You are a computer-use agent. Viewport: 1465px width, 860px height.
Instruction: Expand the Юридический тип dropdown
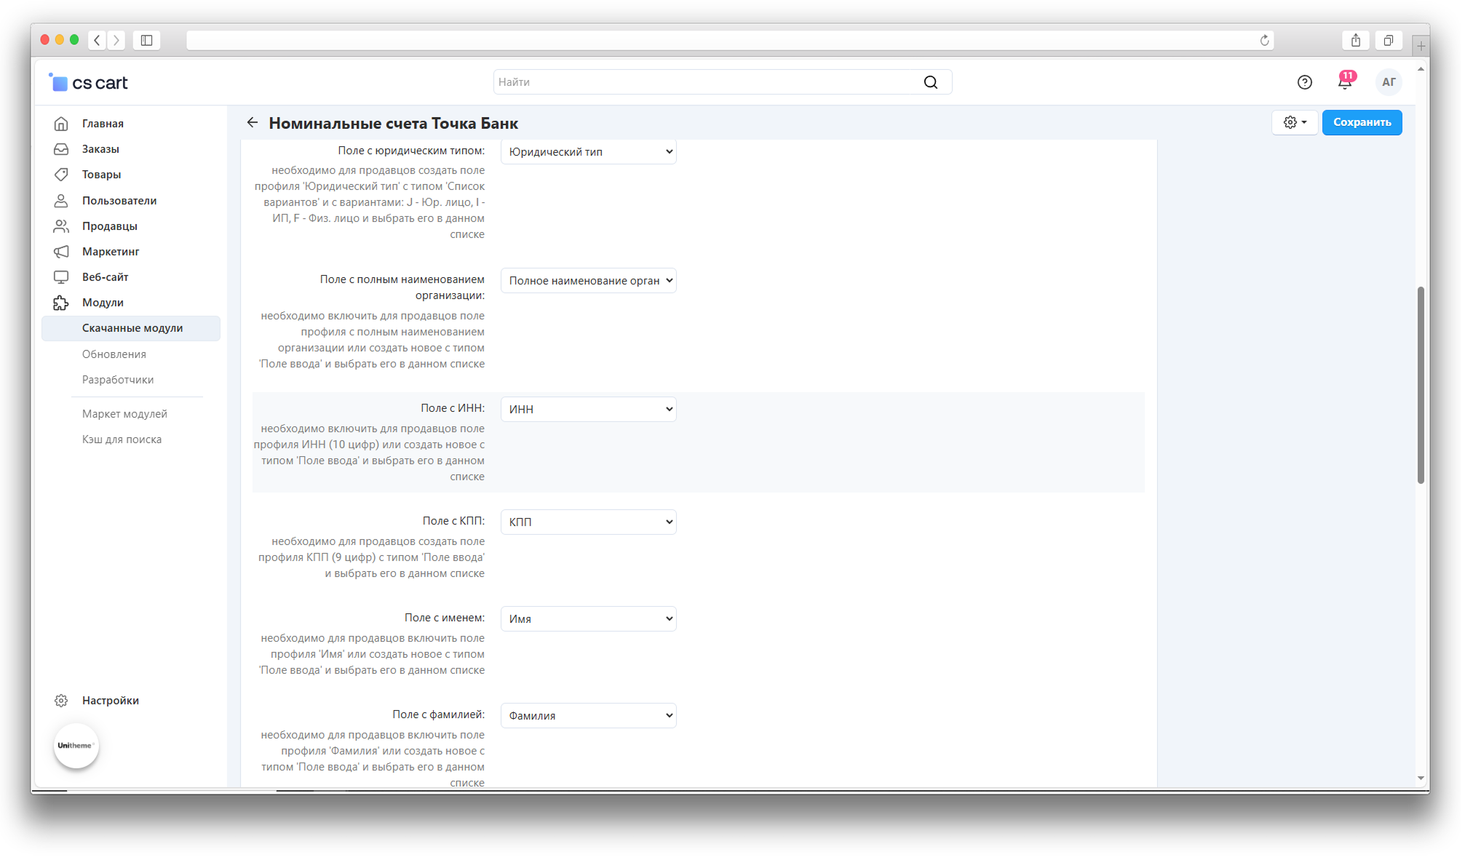pos(588,152)
